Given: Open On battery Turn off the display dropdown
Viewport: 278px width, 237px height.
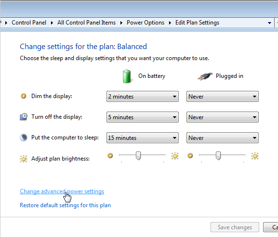Looking at the screenshot, I should 142,117.
